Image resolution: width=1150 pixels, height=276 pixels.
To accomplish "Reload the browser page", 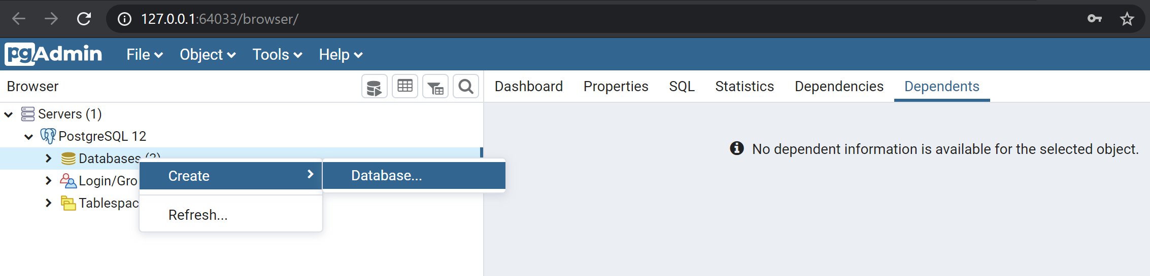I will tap(84, 19).
